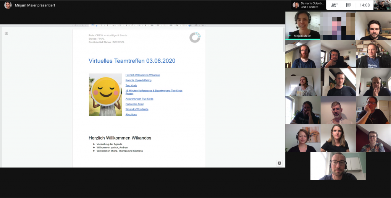
Task: Click the black 'Herzlich Willkommen Wikandos' section heading
Action: [x=120, y=138]
